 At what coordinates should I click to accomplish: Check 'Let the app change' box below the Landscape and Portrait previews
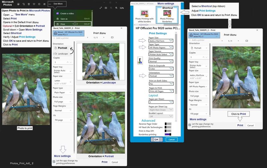[x=54, y=162]
